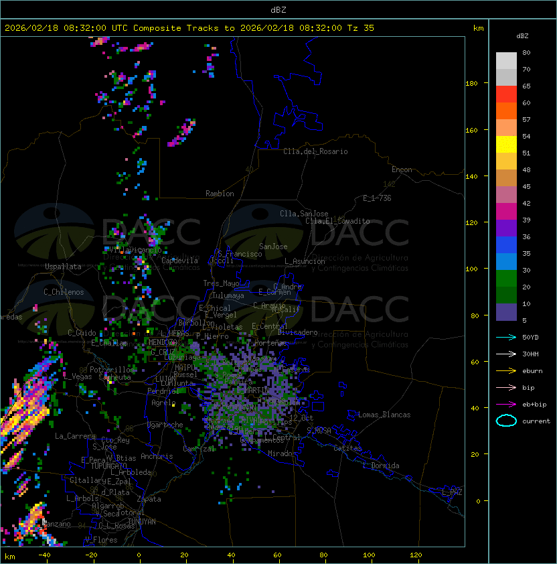Click the 'Clla.SanJose' map label
The height and width of the screenshot is (564, 557).
coord(304,214)
